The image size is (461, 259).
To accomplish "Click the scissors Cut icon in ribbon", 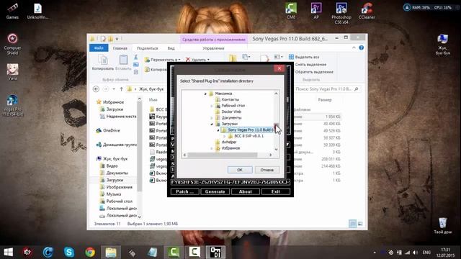I will pos(136,58).
